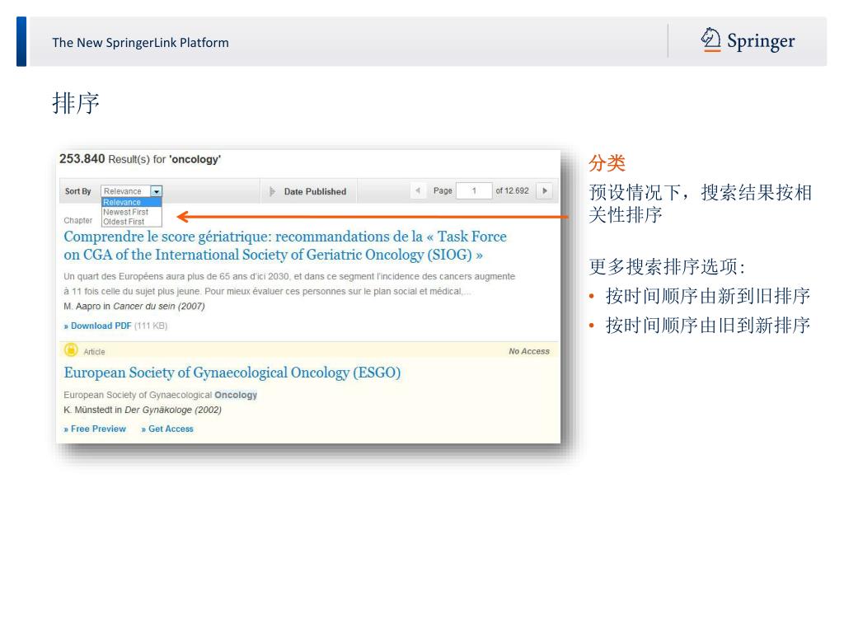Click the orange '分类' heading
This screenshot has width=844, height=633.
coord(607,162)
